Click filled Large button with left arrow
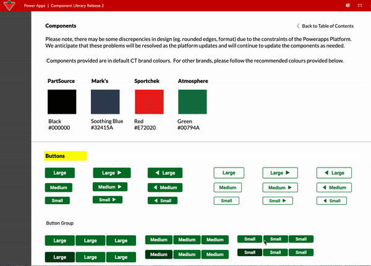 (165, 173)
